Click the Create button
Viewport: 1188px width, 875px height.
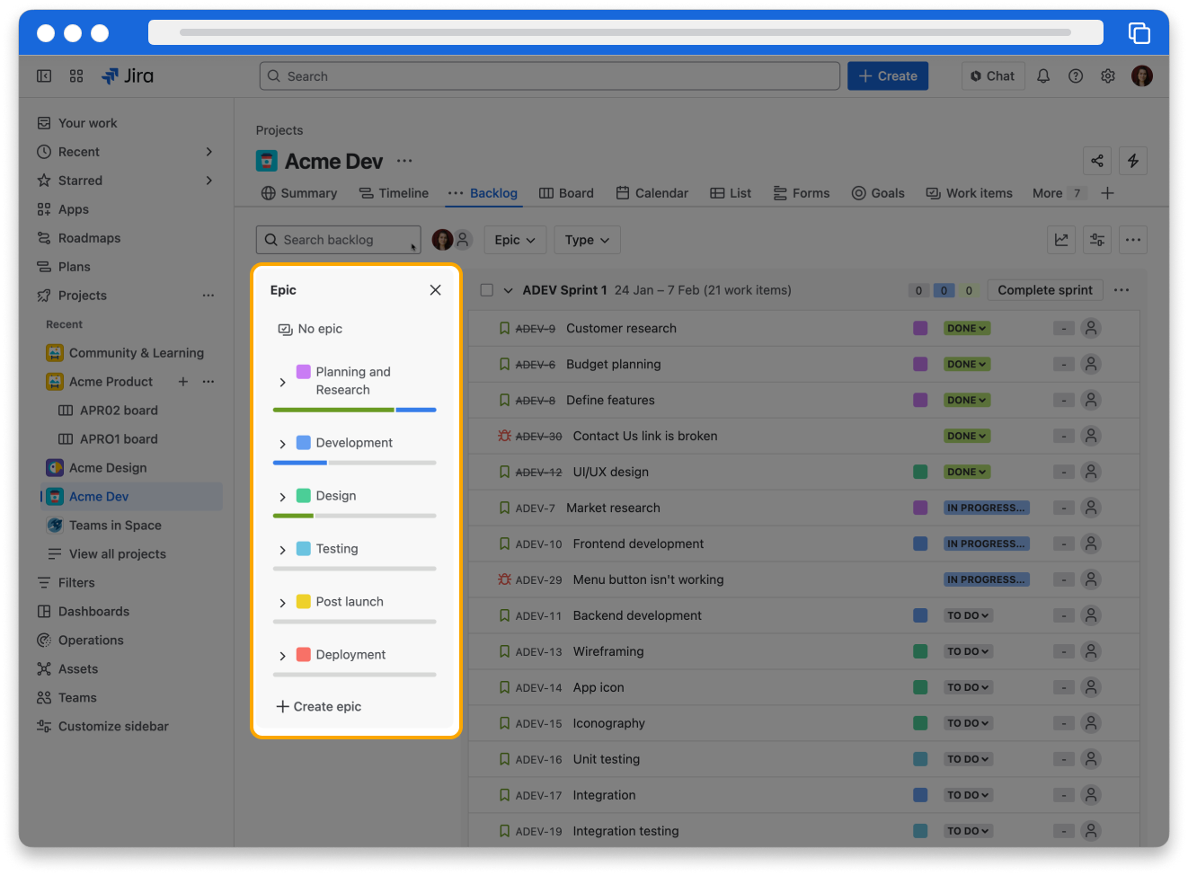coord(888,76)
